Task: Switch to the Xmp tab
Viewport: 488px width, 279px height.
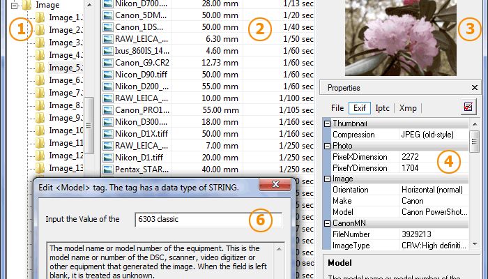Action: point(408,108)
